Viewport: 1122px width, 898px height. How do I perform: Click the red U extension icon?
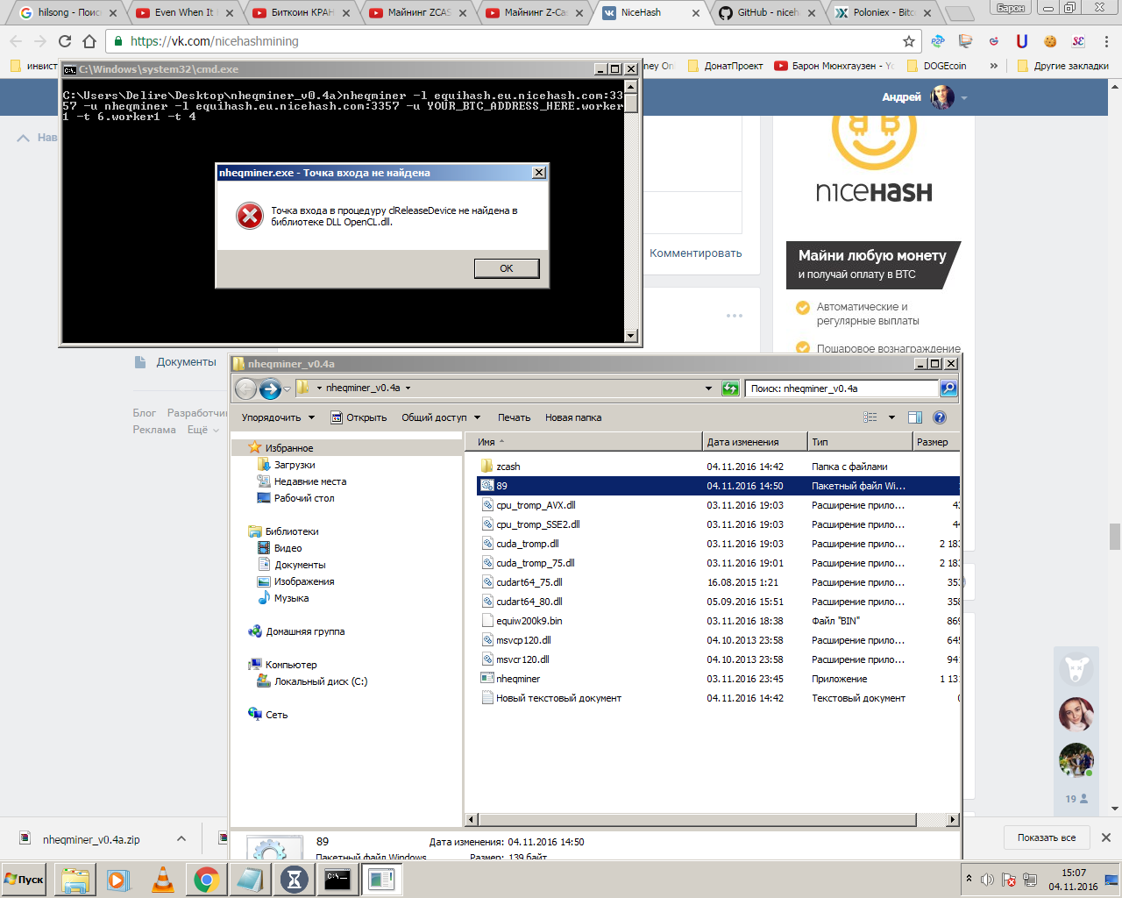click(1022, 41)
